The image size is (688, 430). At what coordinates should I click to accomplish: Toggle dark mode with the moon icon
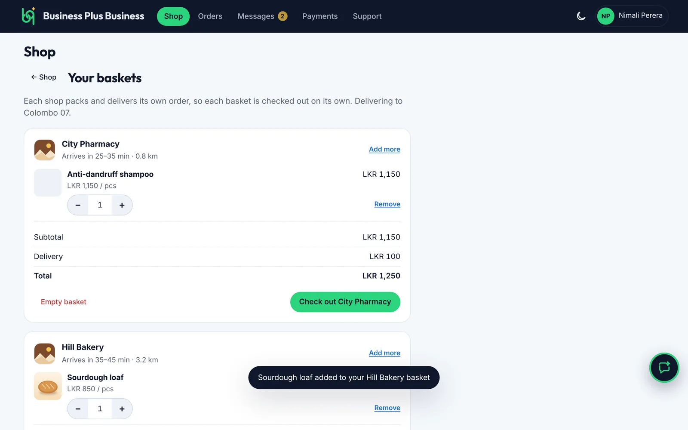pos(581,16)
